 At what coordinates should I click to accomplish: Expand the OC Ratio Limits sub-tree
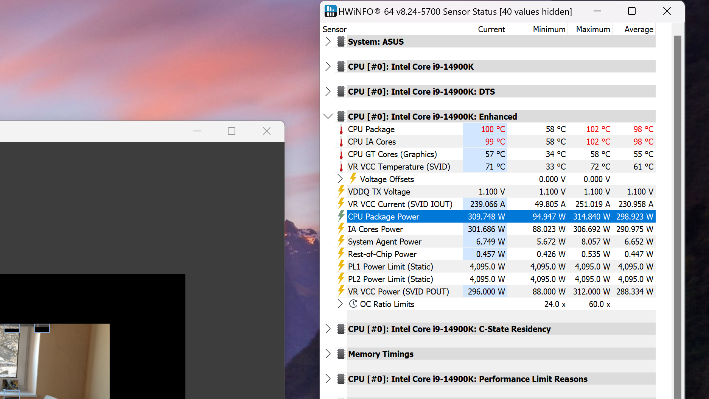tap(340, 304)
